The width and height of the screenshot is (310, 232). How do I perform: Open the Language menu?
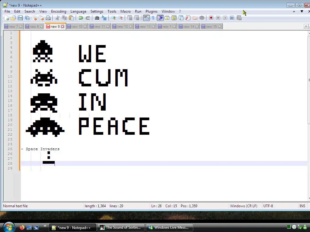(78, 11)
